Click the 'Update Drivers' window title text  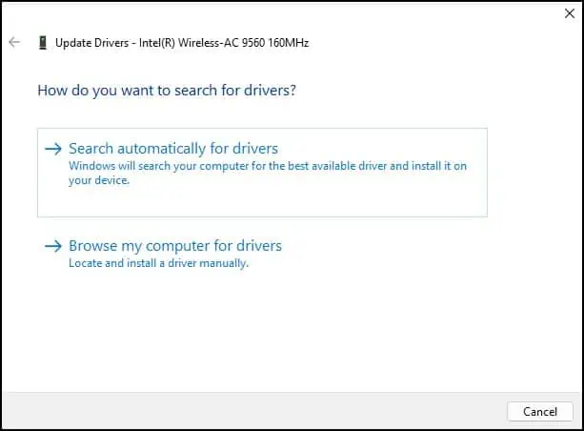click(x=91, y=43)
